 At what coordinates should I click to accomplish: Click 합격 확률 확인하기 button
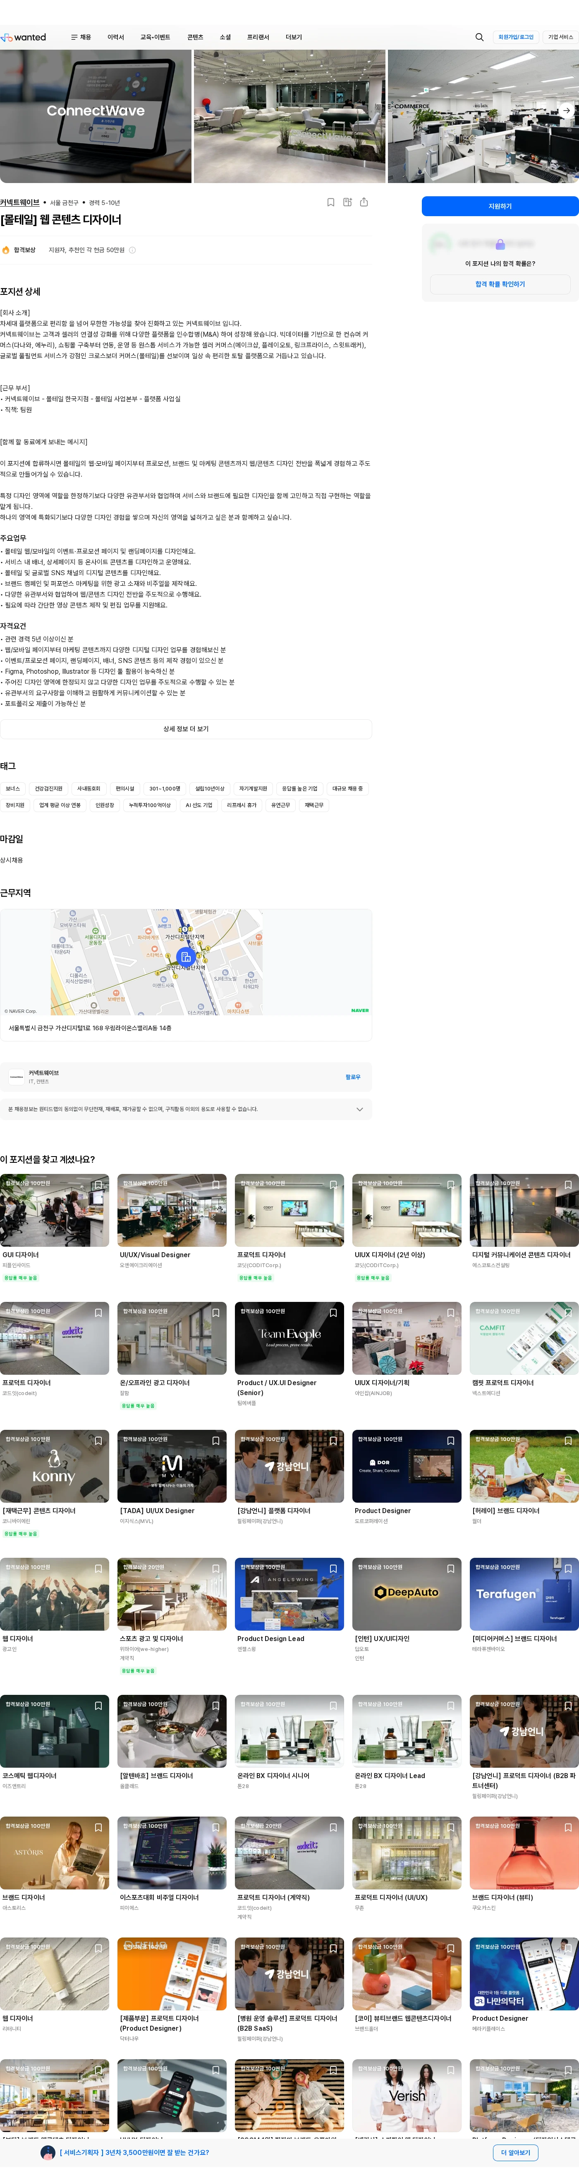(x=500, y=284)
